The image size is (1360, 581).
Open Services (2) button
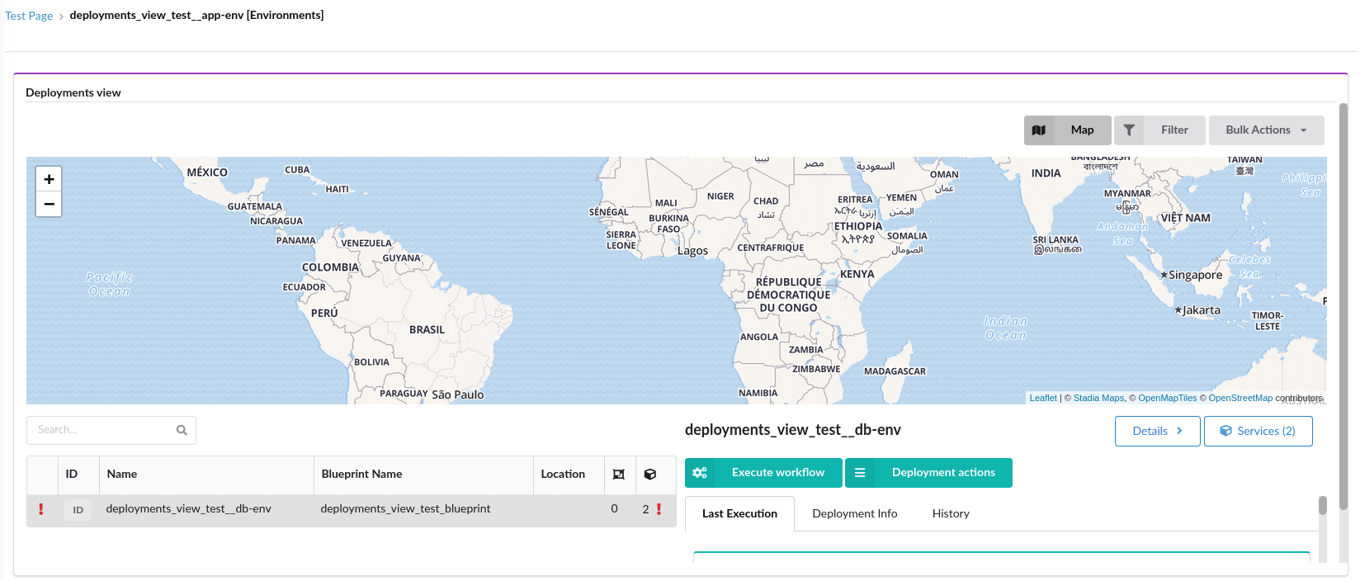(x=1258, y=431)
